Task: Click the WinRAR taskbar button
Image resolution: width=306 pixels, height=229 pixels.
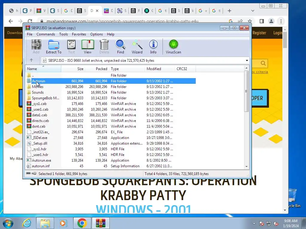Action: click(x=100, y=223)
